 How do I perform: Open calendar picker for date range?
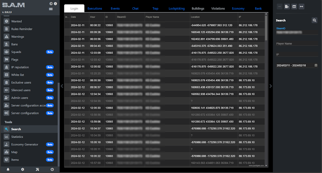click(x=316, y=65)
